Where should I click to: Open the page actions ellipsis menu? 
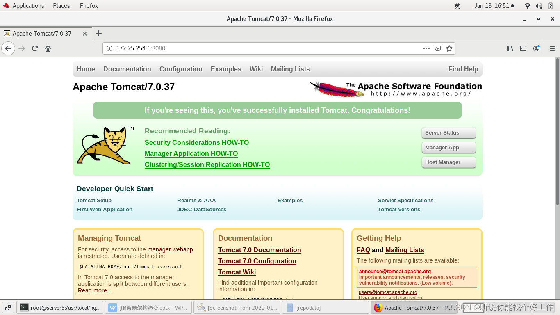coord(426,48)
